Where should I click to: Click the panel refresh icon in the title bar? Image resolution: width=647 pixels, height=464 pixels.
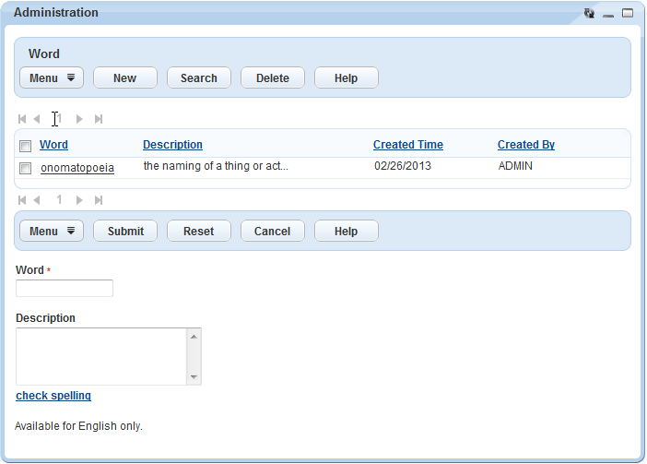[589, 14]
